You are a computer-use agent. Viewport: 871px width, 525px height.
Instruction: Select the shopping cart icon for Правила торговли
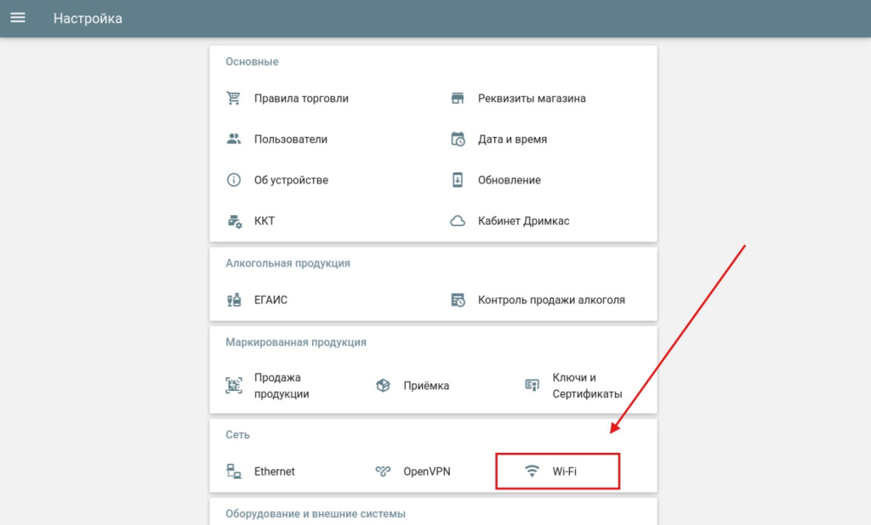pos(234,98)
